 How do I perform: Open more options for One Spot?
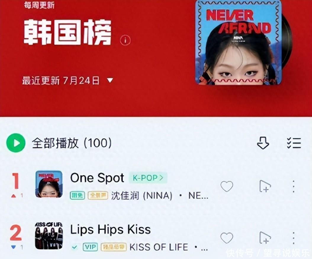point(294,186)
